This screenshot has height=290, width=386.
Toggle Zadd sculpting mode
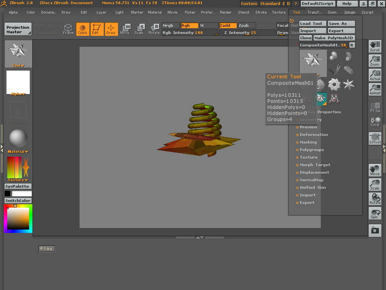(x=227, y=26)
